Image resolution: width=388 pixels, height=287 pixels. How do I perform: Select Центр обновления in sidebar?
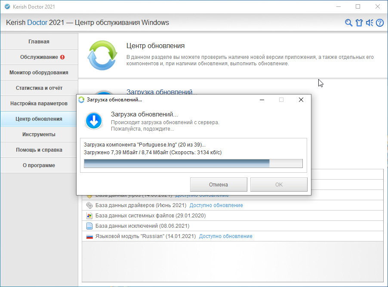[x=39, y=119]
